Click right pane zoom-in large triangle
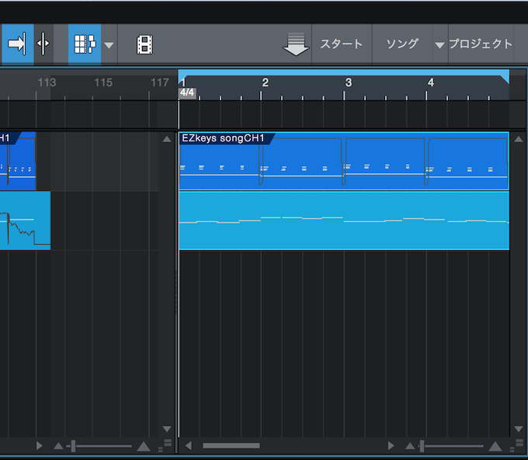528x460 pixels. click(495, 446)
